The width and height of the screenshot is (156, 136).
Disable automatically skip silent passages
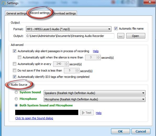tap(14, 51)
